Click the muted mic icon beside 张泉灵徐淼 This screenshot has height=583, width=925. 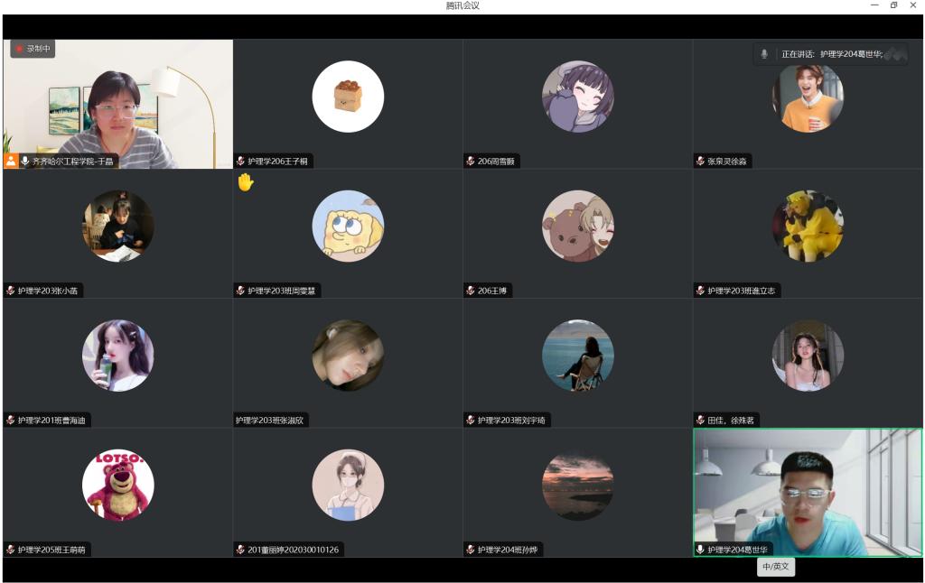pyautogui.click(x=700, y=161)
